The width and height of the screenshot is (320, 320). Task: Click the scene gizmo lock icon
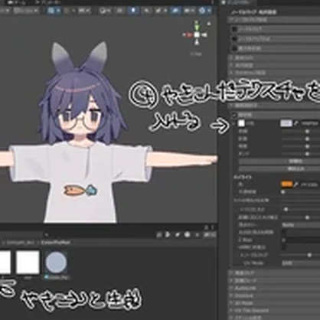coord(209,24)
